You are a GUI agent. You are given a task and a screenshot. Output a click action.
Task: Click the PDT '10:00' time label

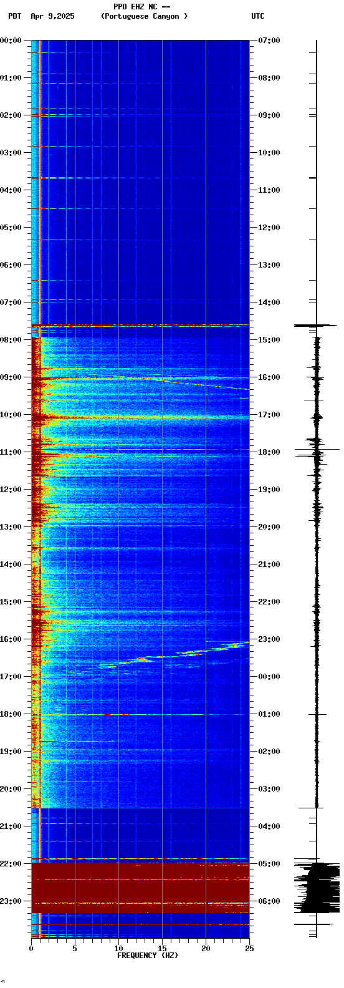tap(11, 415)
